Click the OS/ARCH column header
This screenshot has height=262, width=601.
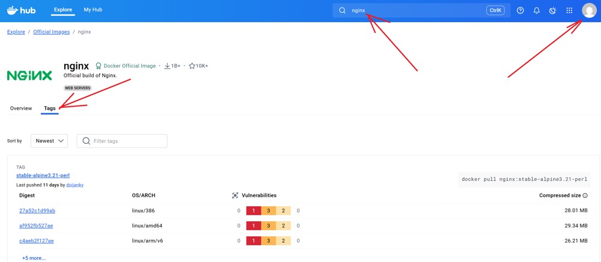144,195
